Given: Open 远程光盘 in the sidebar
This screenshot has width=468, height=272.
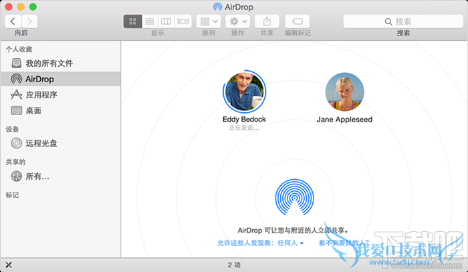Looking at the screenshot, I should [x=61, y=143].
